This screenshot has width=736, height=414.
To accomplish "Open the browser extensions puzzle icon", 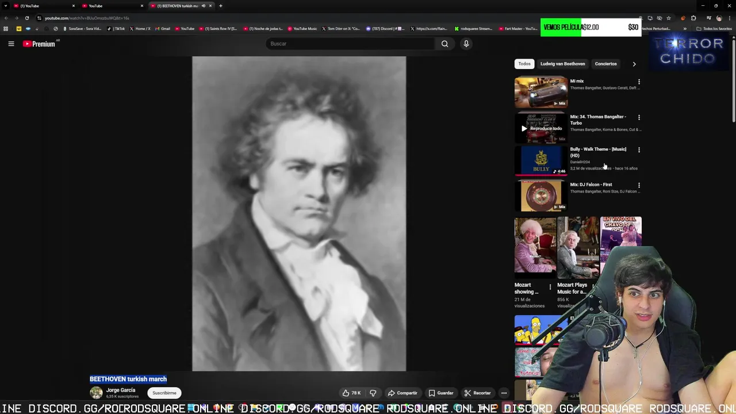I will [x=693, y=18].
